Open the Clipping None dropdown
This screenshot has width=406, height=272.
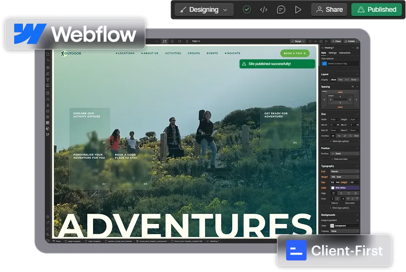pyautogui.click(x=345, y=231)
